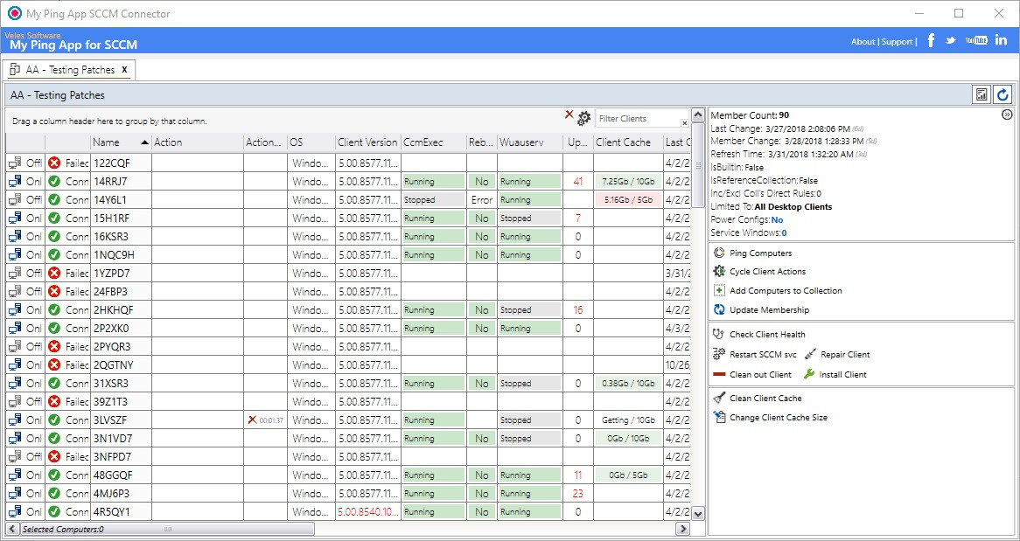1020x541 pixels.
Task: Click vertical scrollbar down arrow
Action: [x=698, y=514]
